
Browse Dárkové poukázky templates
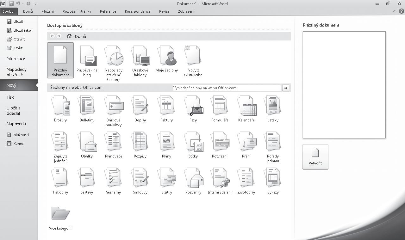click(x=114, y=111)
